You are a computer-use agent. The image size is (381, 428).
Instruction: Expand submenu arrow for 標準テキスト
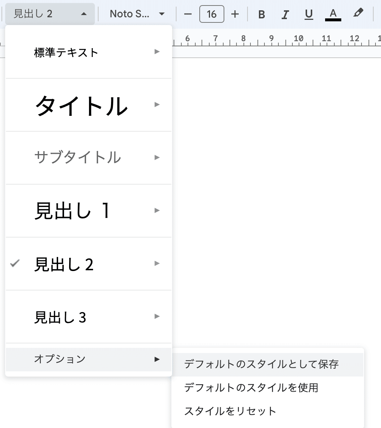pos(157,51)
